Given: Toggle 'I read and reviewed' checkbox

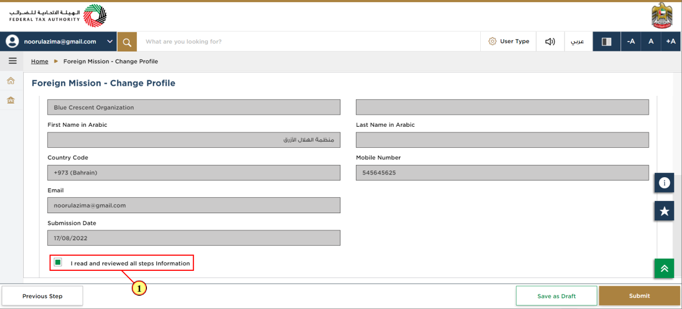Looking at the screenshot, I should tap(58, 262).
